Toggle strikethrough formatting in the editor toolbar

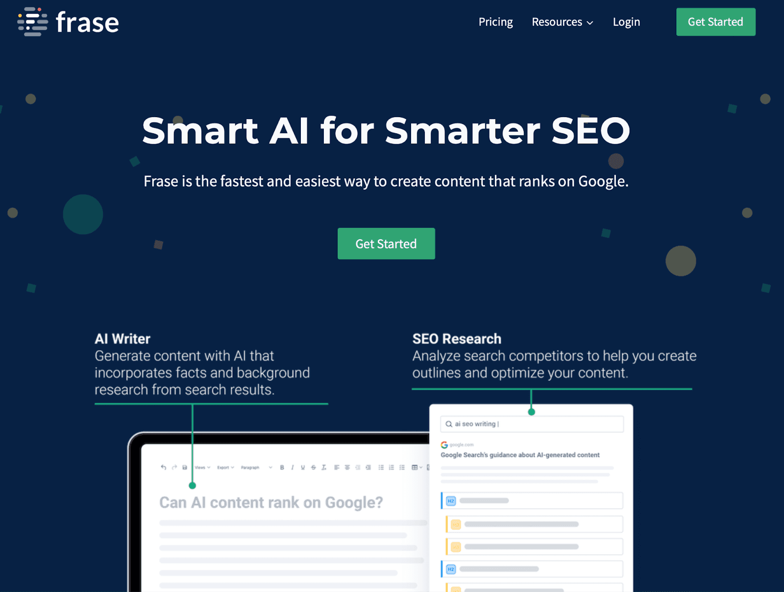tap(314, 468)
